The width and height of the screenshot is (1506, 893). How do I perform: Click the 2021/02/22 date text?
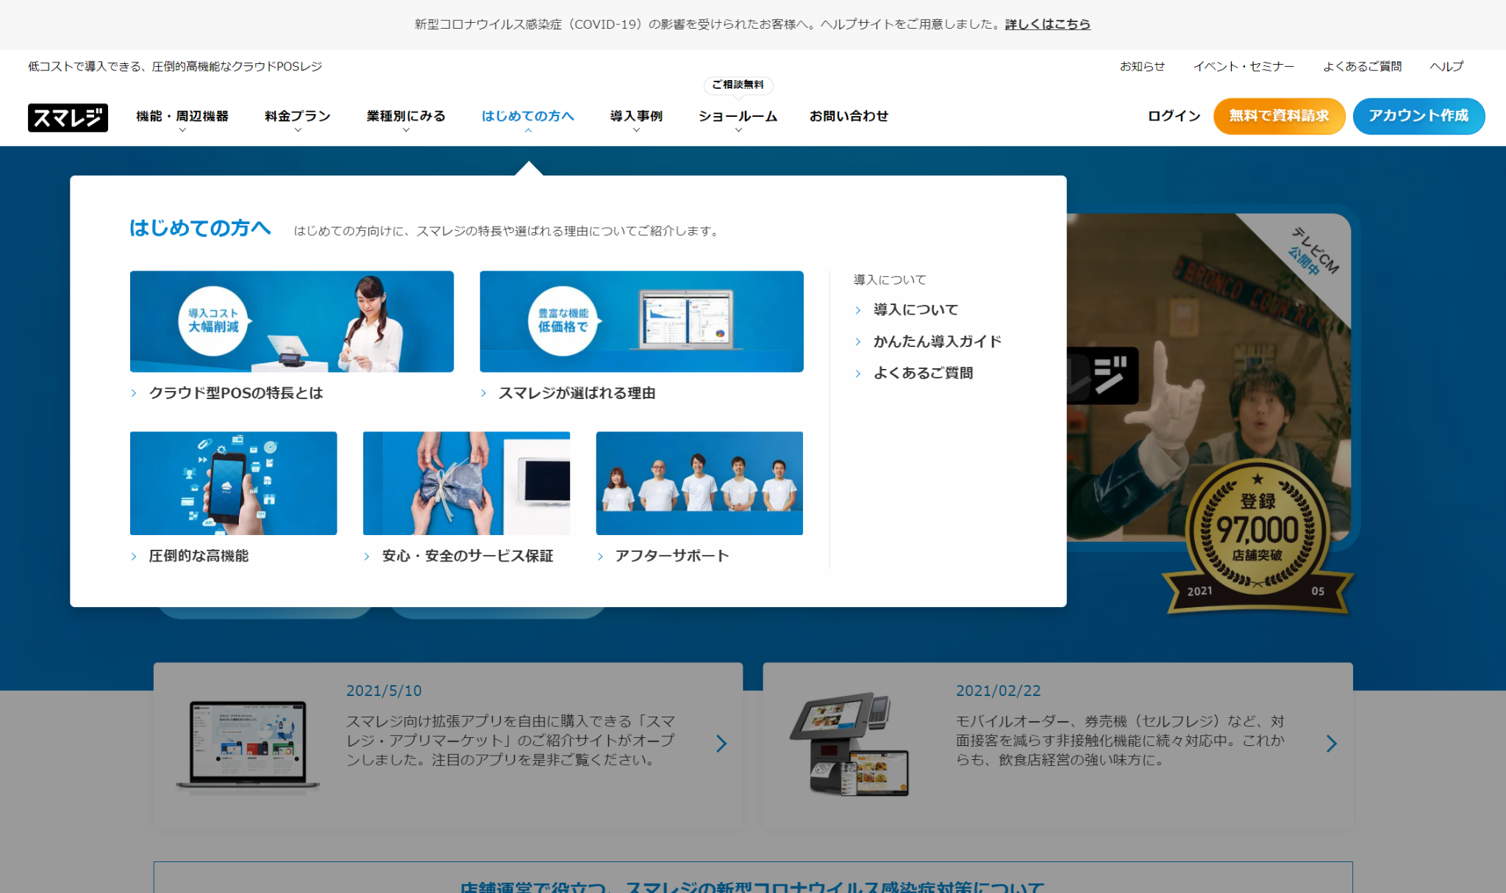(x=999, y=691)
